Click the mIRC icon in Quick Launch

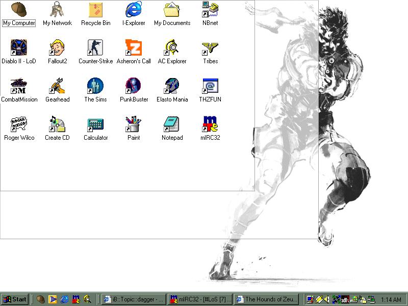pyautogui.click(x=76, y=299)
